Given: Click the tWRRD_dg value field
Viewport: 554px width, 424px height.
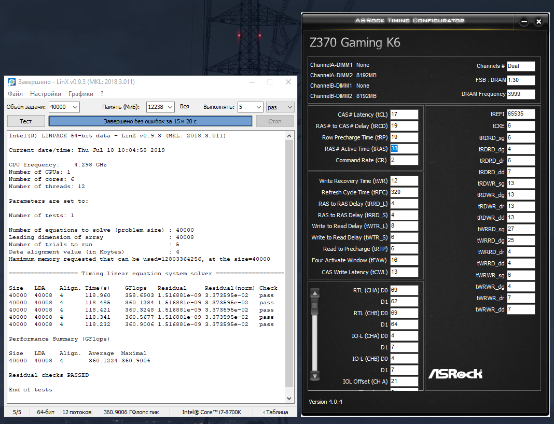Looking at the screenshot, I should pos(521,241).
